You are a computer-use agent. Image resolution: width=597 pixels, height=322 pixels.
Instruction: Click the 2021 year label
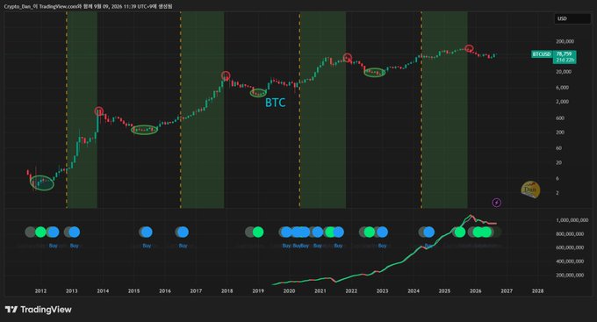(x=320, y=290)
